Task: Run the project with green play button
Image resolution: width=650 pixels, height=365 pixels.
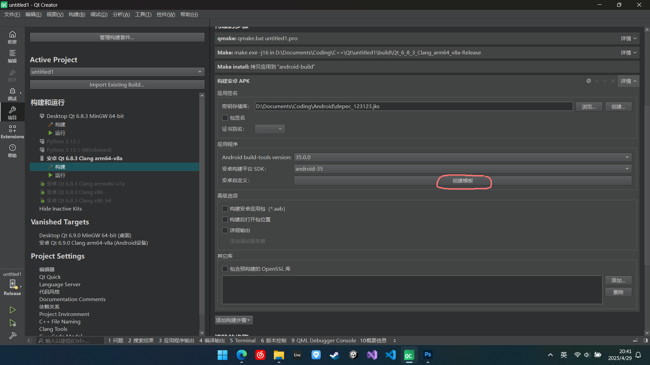Action: [x=13, y=310]
